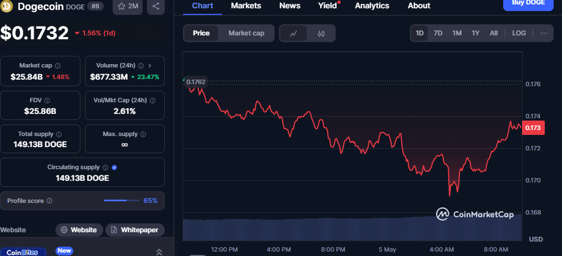
Task: Switch to the About tab
Action: (419, 6)
